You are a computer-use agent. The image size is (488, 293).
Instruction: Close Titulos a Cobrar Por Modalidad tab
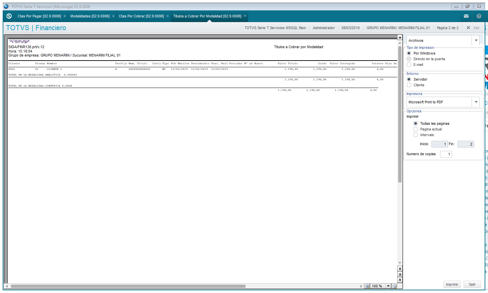pyautogui.click(x=245, y=16)
